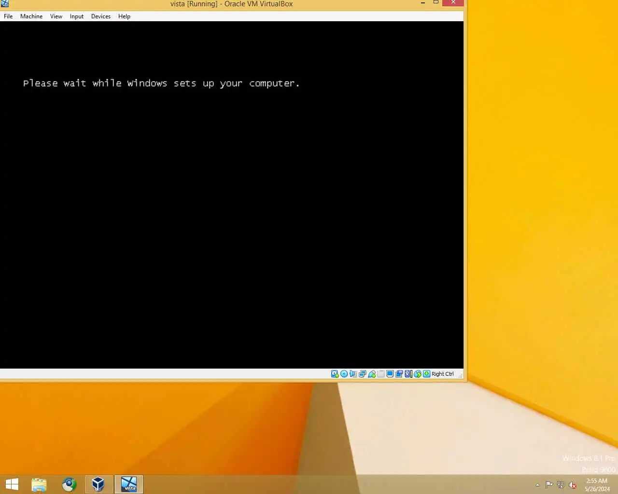Open the taskbar clock showing 2:55 AM
Viewport: 618px width, 494px height.
coord(597,485)
